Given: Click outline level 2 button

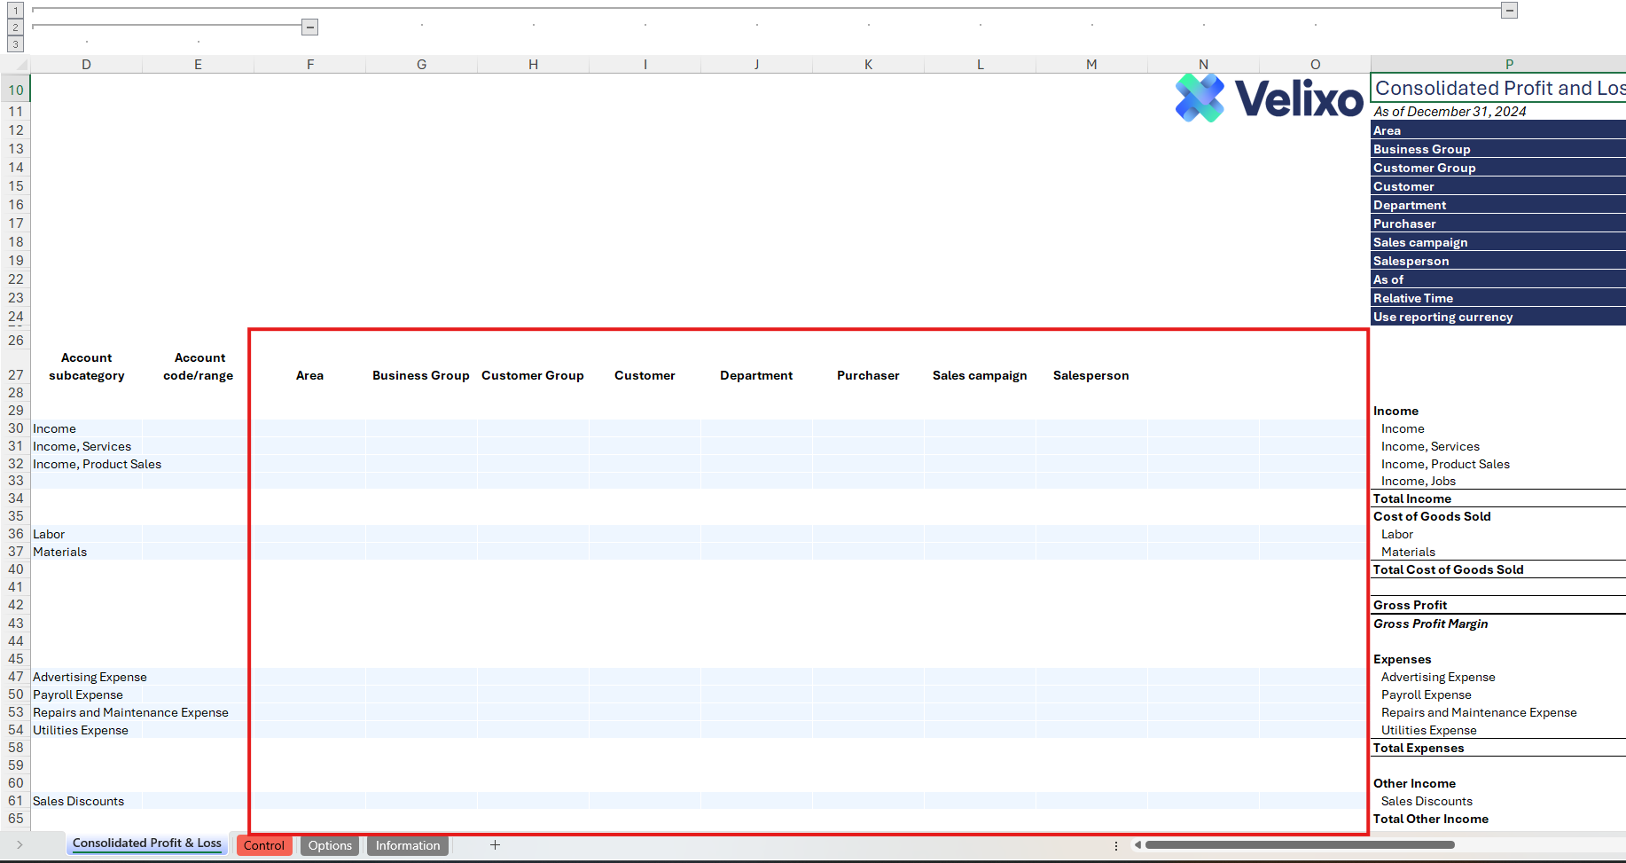Looking at the screenshot, I should [15, 27].
